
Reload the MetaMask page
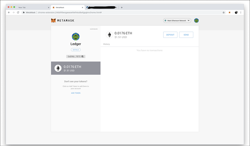(18, 12)
